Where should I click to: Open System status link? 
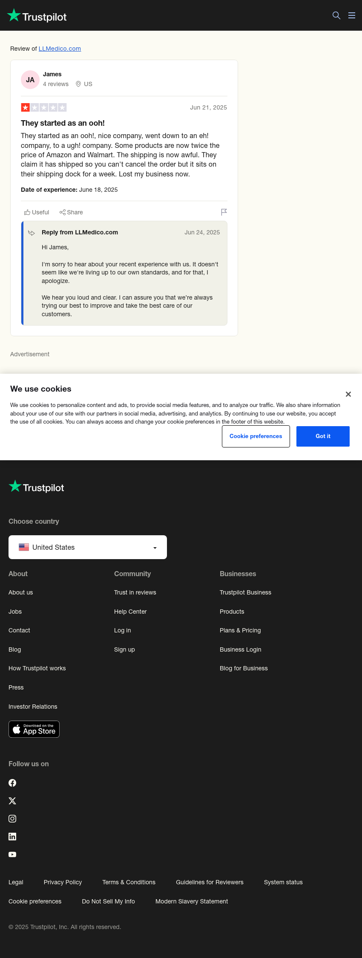(x=283, y=882)
